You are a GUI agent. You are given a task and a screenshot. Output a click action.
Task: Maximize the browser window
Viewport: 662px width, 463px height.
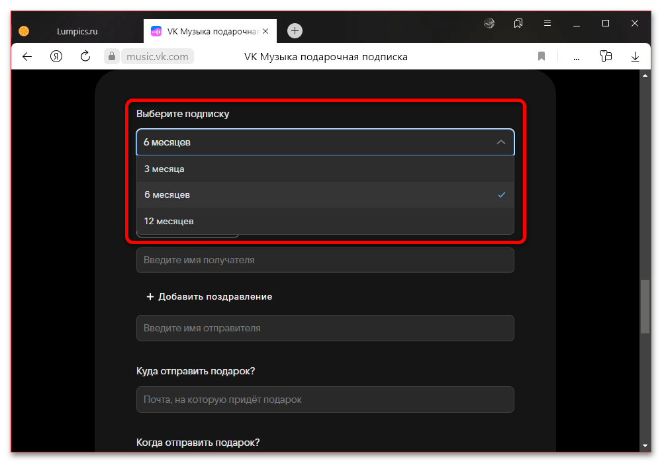coord(606,23)
